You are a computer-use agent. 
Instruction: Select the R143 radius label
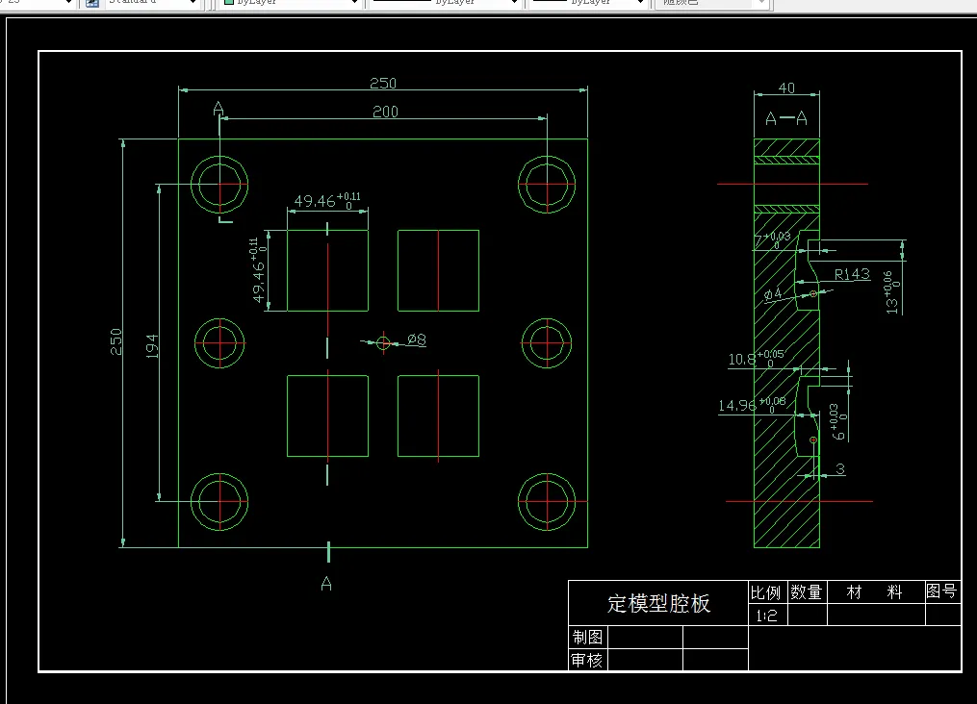click(x=852, y=274)
